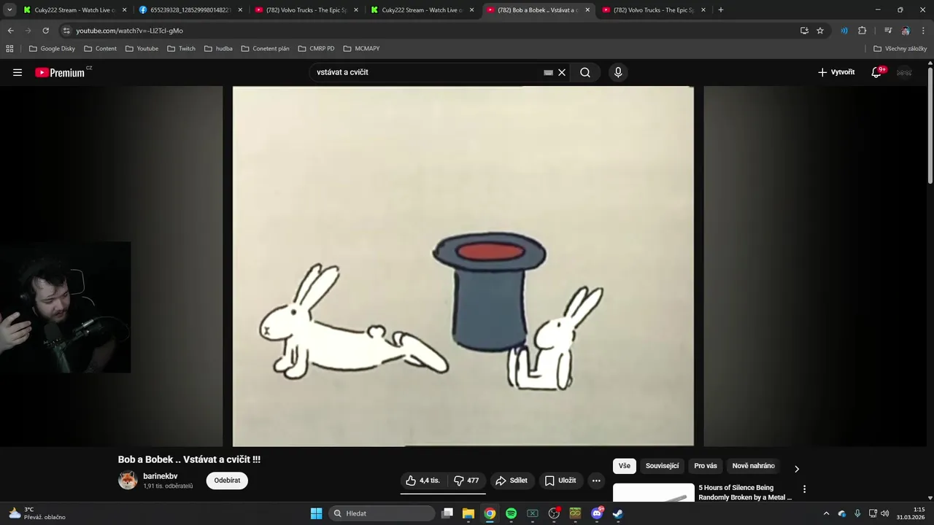Click the Vytvořit create button
This screenshot has width=934, height=525.
click(x=836, y=72)
